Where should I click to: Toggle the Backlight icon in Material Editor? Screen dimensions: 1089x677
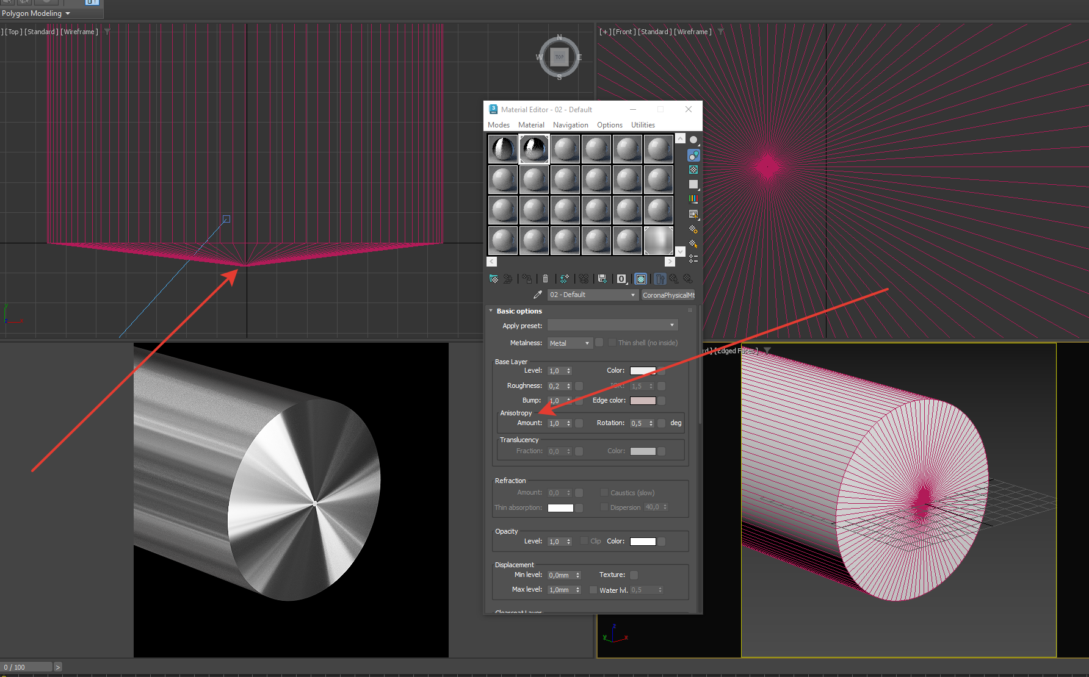coord(693,155)
